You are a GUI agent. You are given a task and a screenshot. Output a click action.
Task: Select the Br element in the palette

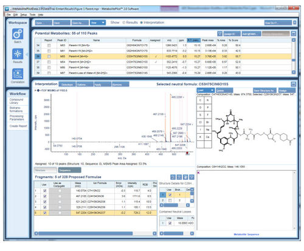pyautogui.click(x=208, y=122)
